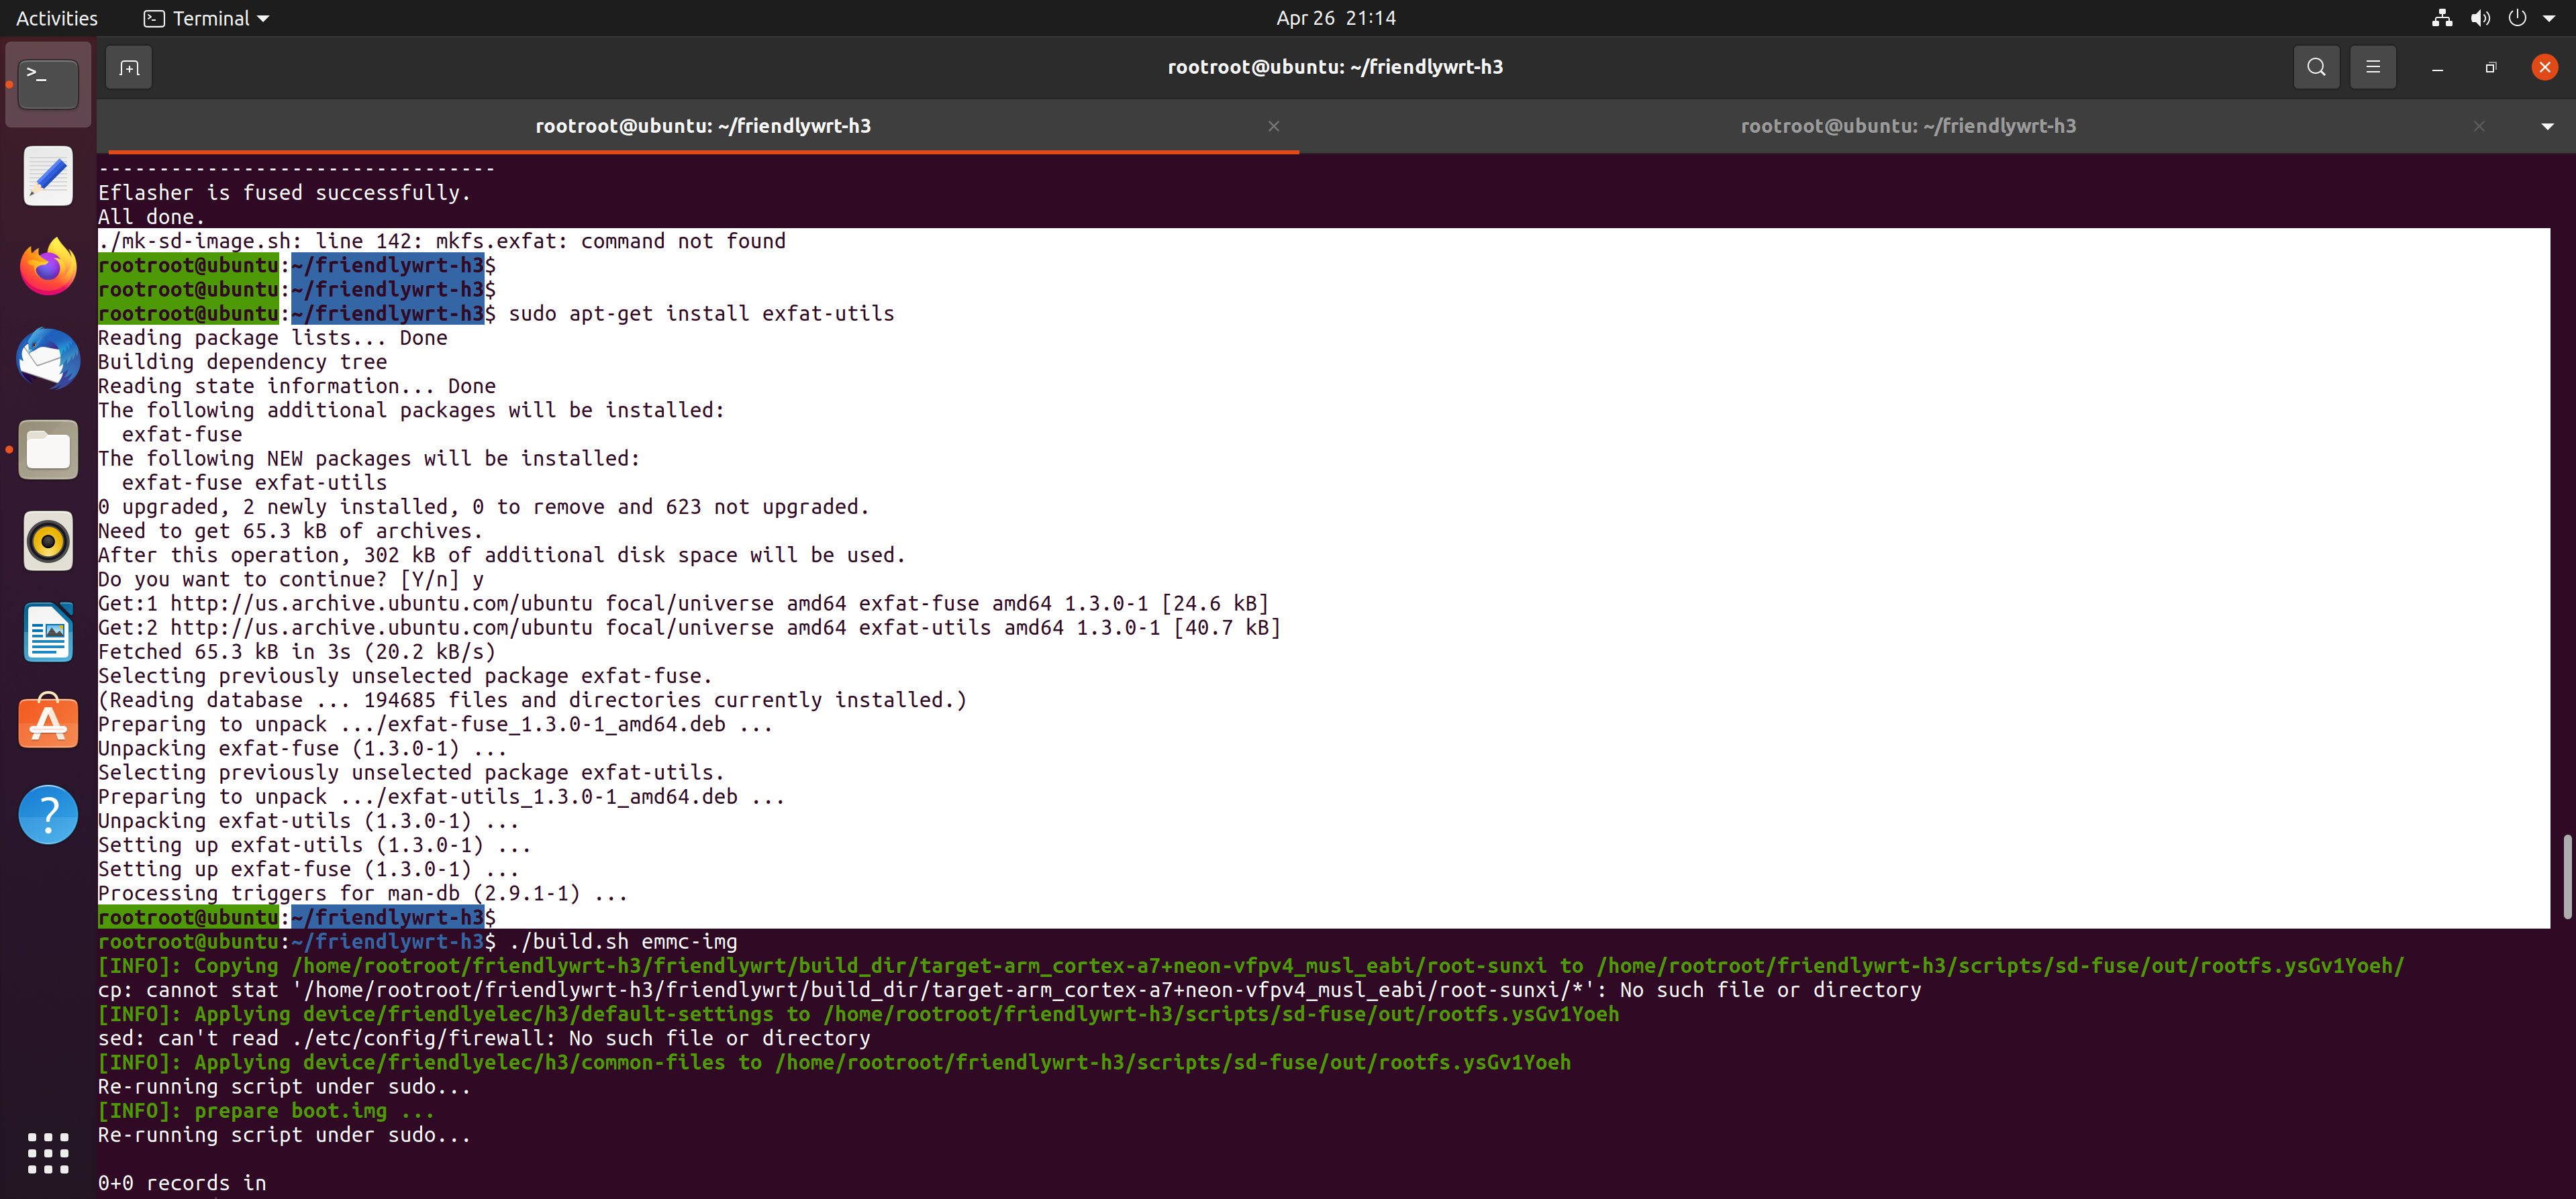
Task: Switch to the second friendlywrt-h3 tab
Action: (x=1907, y=126)
